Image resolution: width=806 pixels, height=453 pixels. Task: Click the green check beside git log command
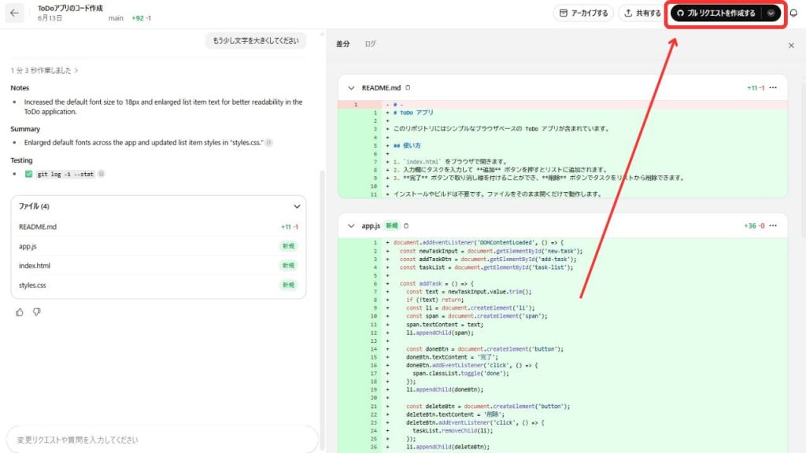[29, 174]
